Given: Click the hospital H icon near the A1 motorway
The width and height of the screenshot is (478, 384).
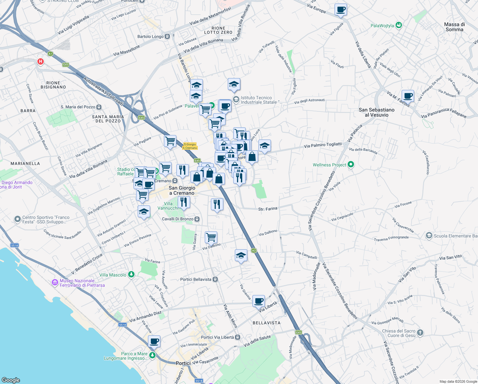Looking at the screenshot, I should click(40, 61).
